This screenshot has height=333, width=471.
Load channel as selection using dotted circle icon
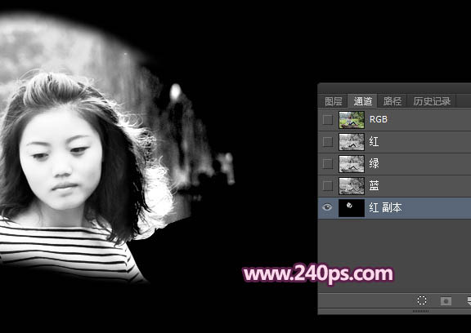pyautogui.click(x=422, y=300)
